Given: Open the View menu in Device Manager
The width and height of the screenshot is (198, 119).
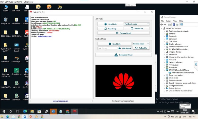Looking at the screenshot, I should click(175, 21).
